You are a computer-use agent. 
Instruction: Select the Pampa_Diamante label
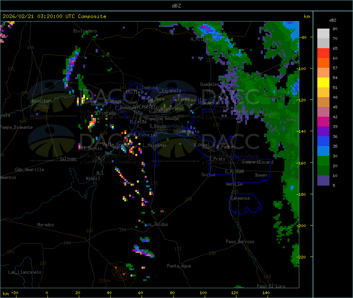16,127
